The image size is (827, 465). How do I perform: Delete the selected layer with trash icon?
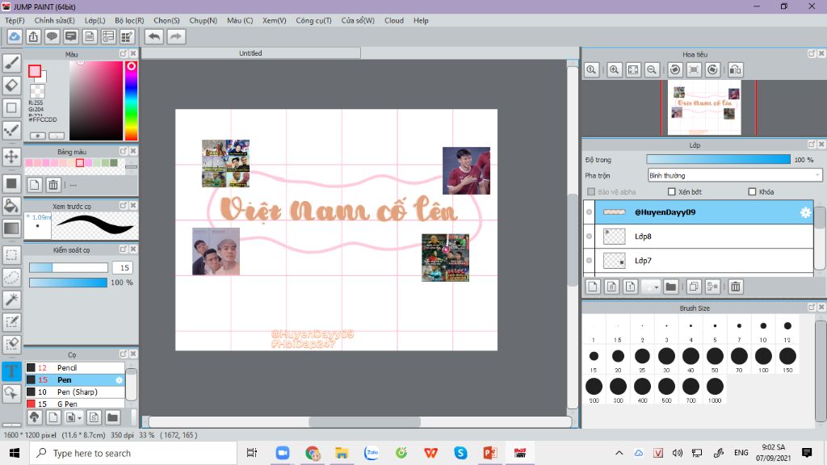coord(735,287)
